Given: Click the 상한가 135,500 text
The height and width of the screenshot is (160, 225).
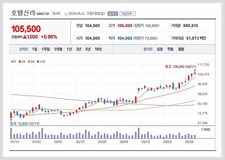Looking at the screenshot, I should click(x=146, y=26).
